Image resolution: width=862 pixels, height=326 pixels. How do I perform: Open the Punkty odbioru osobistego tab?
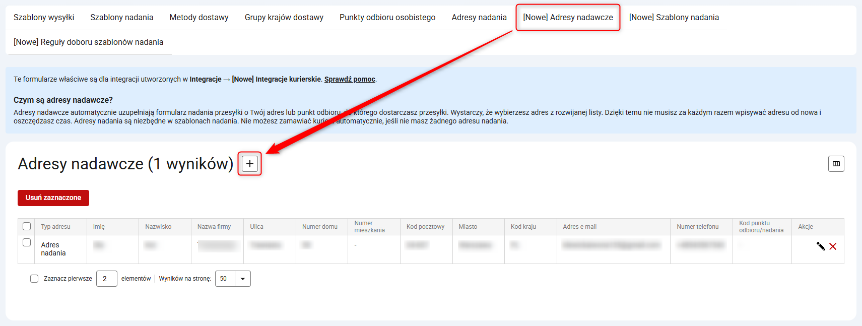(387, 18)
